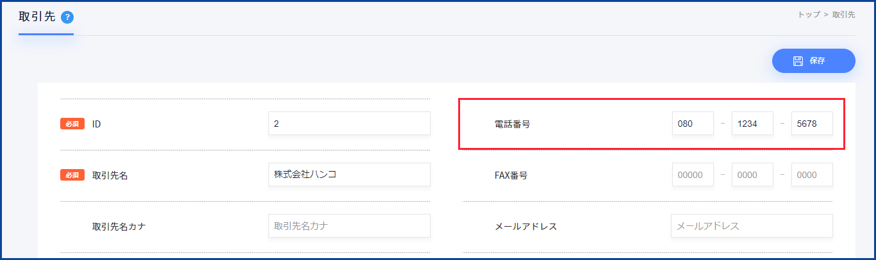Focus the last FAX番号 input field

coord(812,174)
